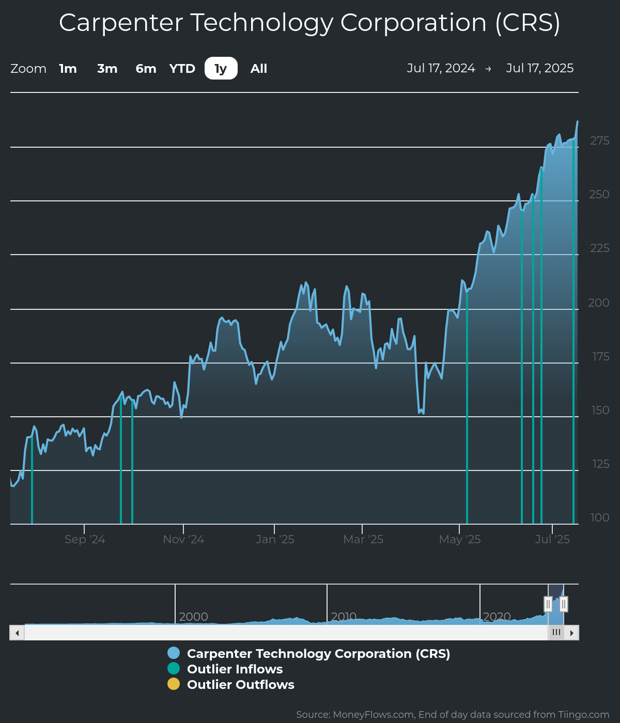
Task: Click the 2020 label in navigator
Action: click(x=497, y=617)
